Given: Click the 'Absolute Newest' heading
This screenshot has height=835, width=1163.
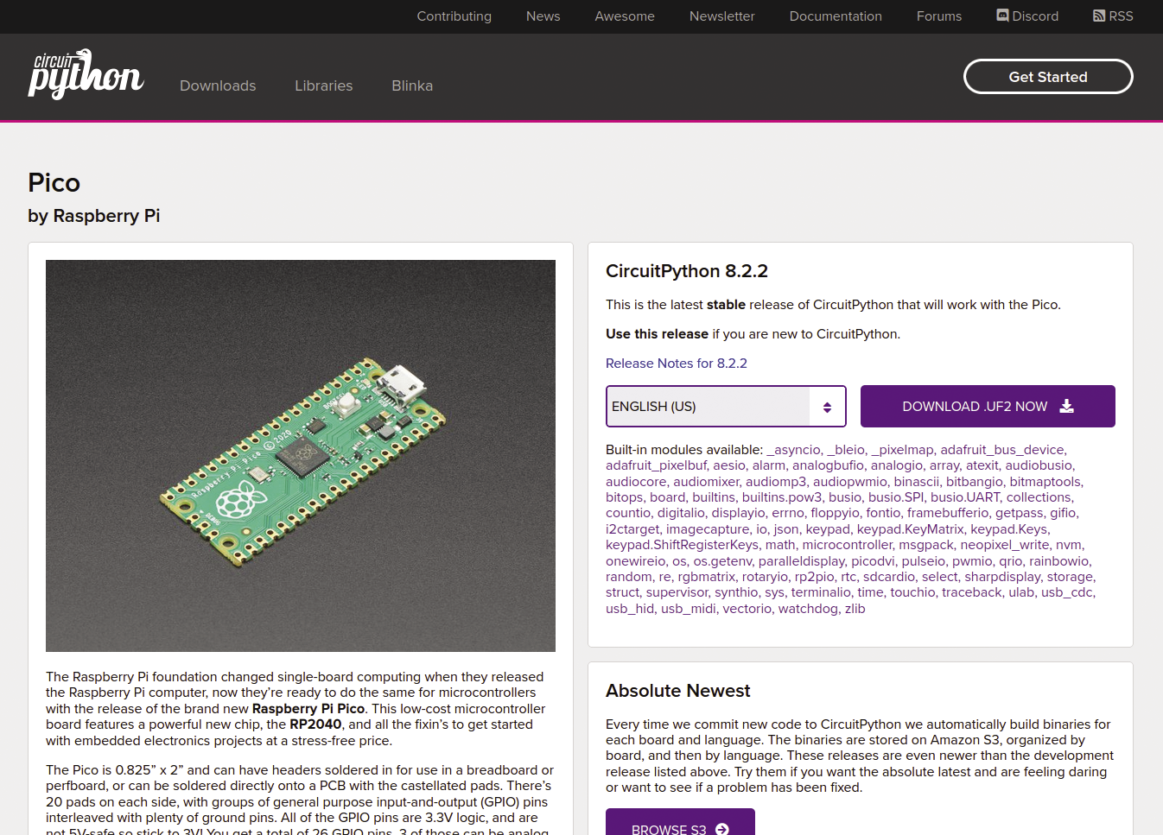Looking at the screenshot, I should [x=678, y=691].
